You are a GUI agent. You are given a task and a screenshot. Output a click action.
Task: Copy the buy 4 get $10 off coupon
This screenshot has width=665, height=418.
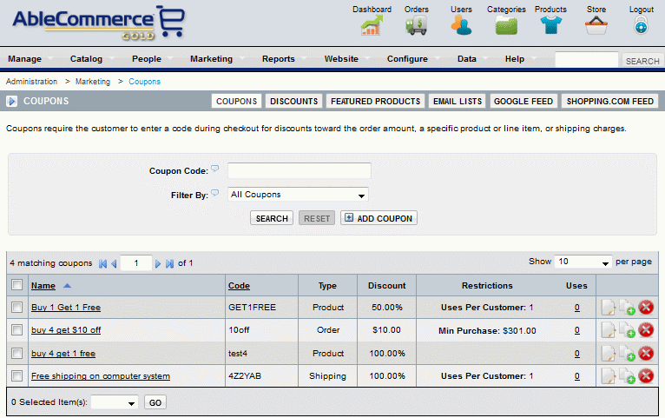[x=627, y=330]
